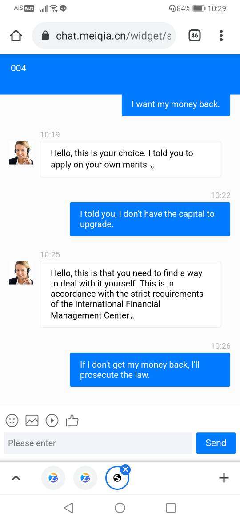Viewport: 240px width, 522px height.
Task: Open the 46 tabs switcher
Action: point(195,36)
